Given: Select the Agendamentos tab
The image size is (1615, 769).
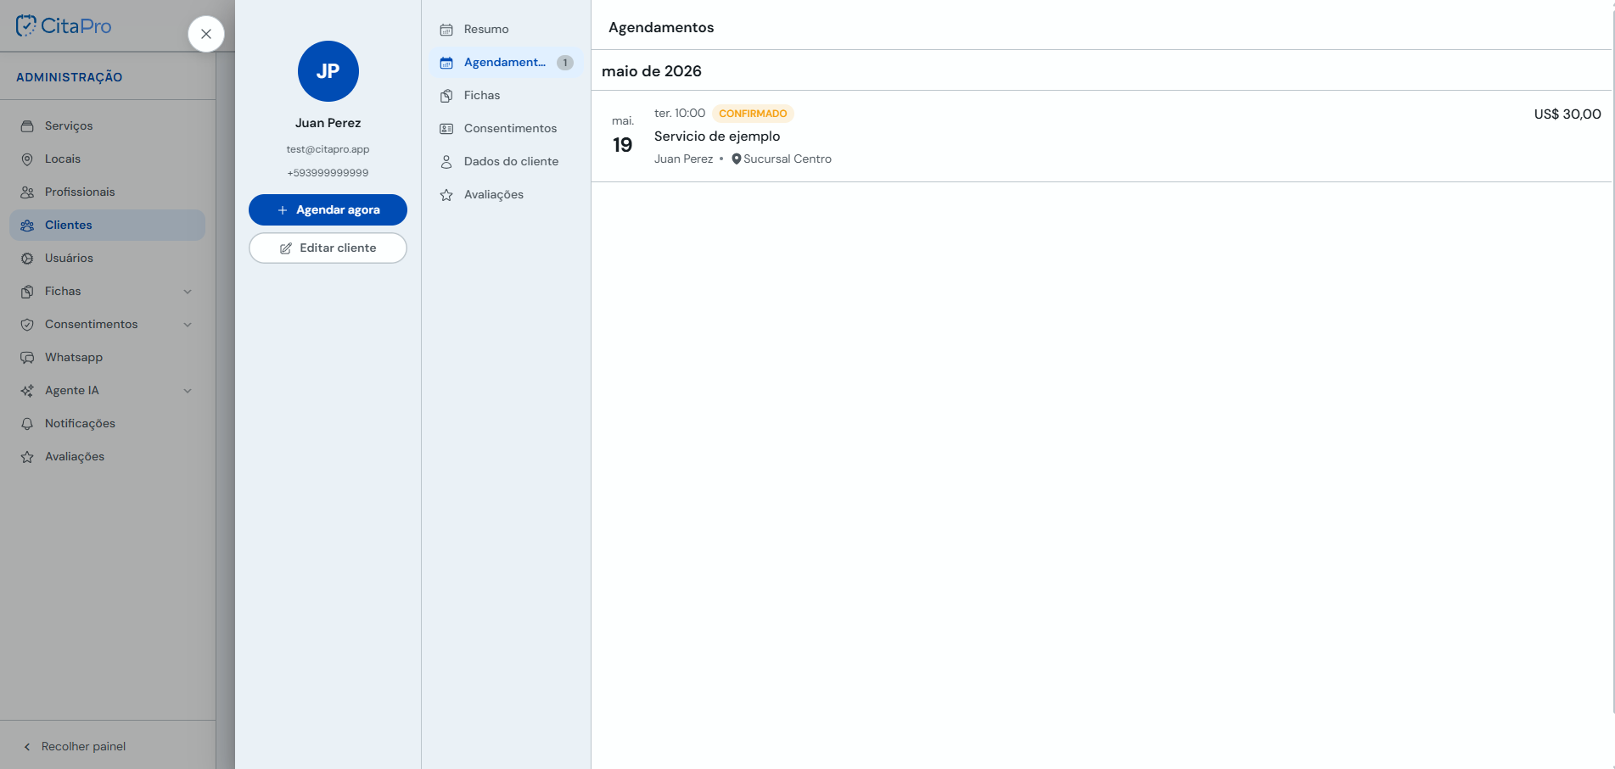Looking at the screenshot, I should pos(506,62).
